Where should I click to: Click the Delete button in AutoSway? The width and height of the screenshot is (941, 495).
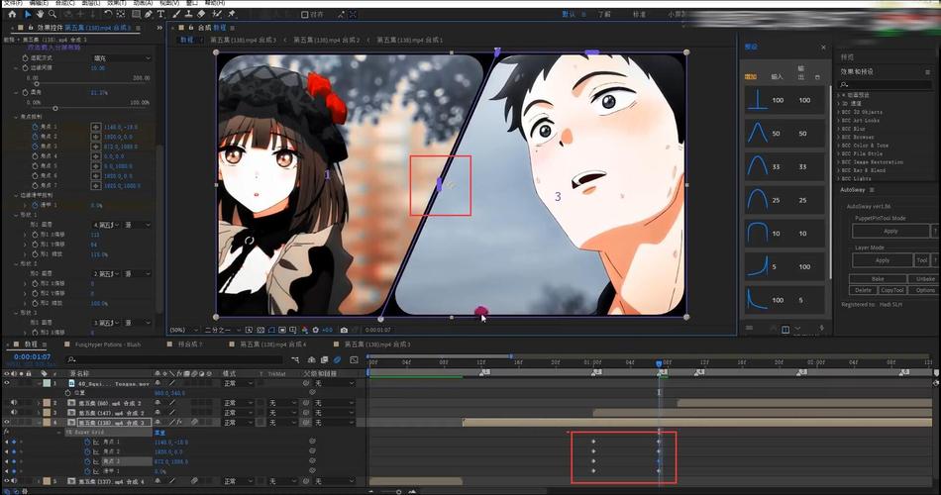(x=863, y=290)
